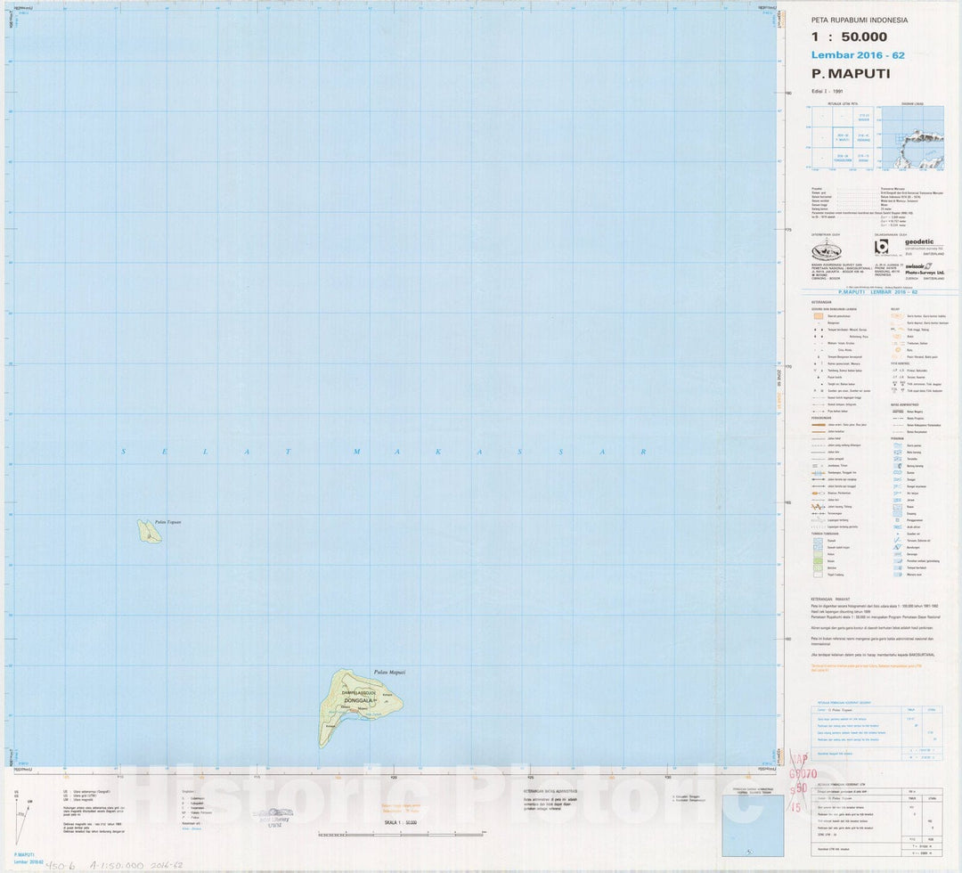Click the '1 : 50.000' scale title
Image resolution: width=962 pixels, height=873 pixels.
[849, 37]
